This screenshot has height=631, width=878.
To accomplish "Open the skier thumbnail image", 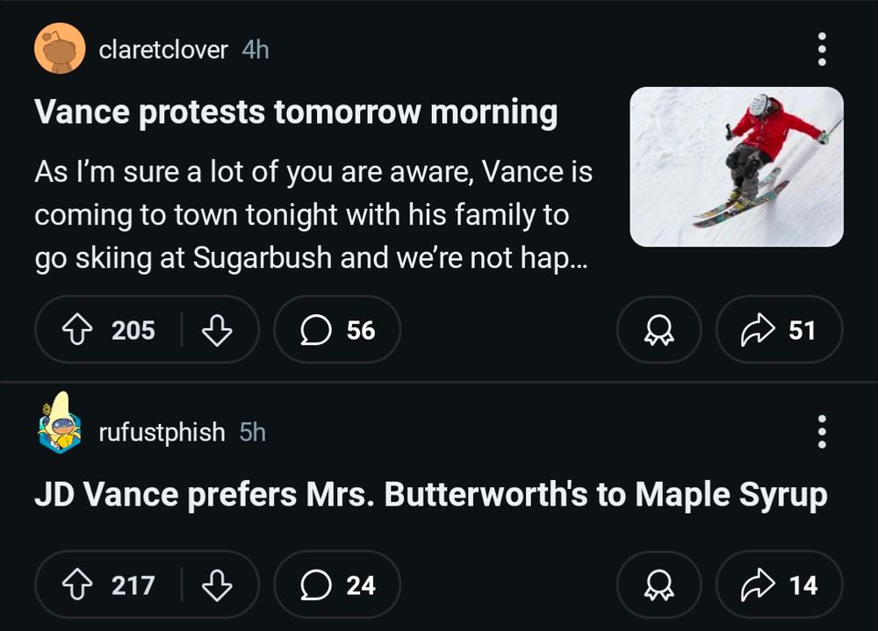I will pyautogui.click(x=737, y=166).
